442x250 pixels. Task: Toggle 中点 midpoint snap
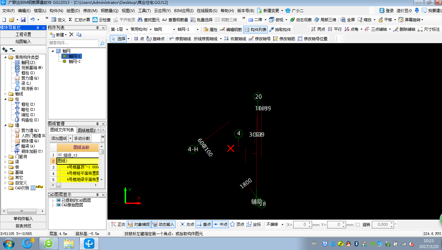click(x=220, y=225)
